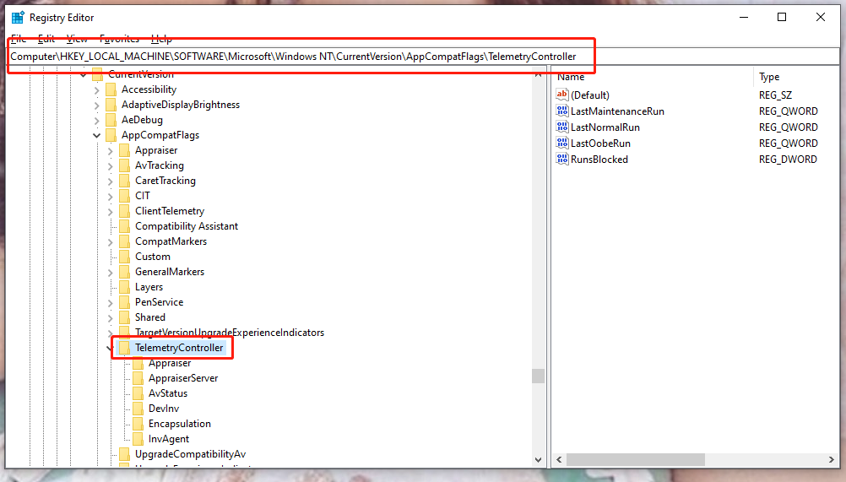The image size is (846, 482).
Task: Click the CIT folder icon
Action: point(125,195)
